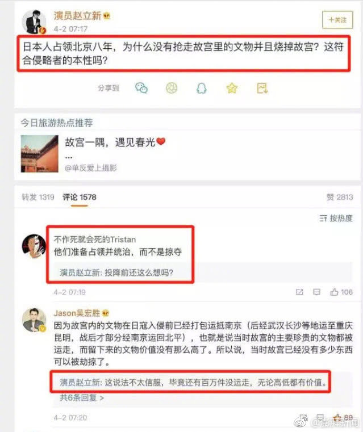Save post as image icon
The height and width of the screenshot is (432, 363).
(x=262, y=88)
